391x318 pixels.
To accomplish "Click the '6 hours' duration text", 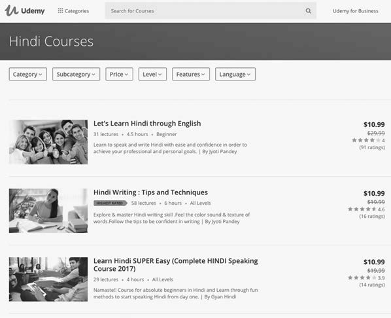I will pos(173,203).
